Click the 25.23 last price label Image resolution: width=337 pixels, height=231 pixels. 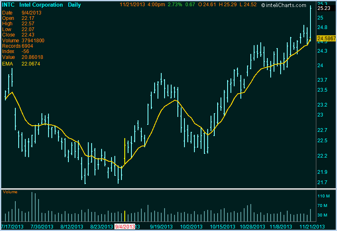(324, 8)
